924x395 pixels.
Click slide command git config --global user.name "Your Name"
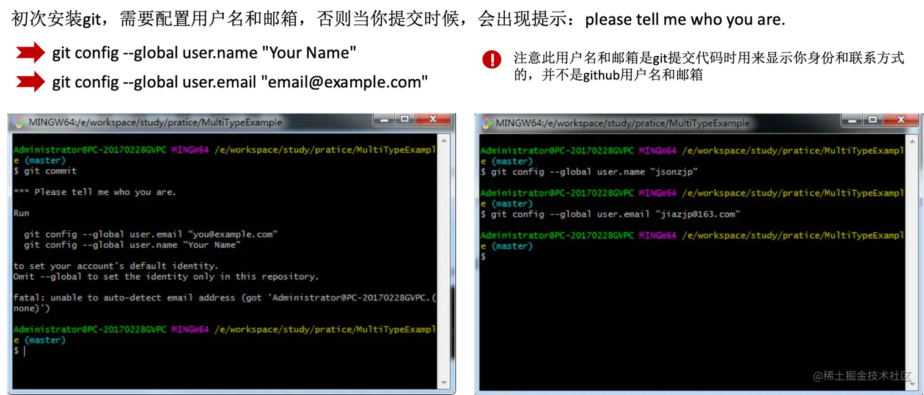204,53
